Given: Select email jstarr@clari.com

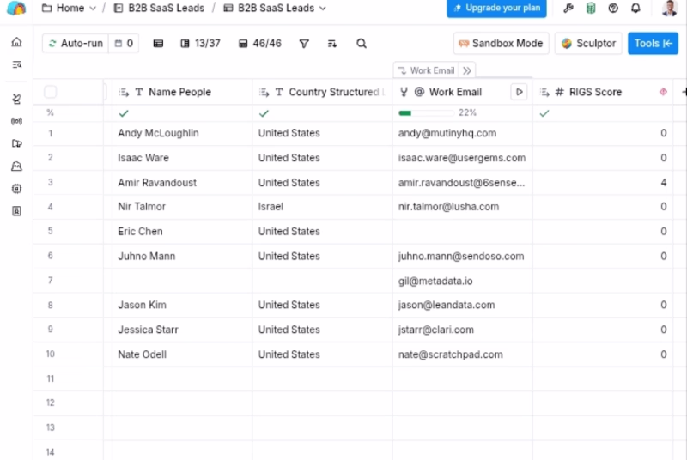Looking at the screenshot, I should tap(462, 330).
